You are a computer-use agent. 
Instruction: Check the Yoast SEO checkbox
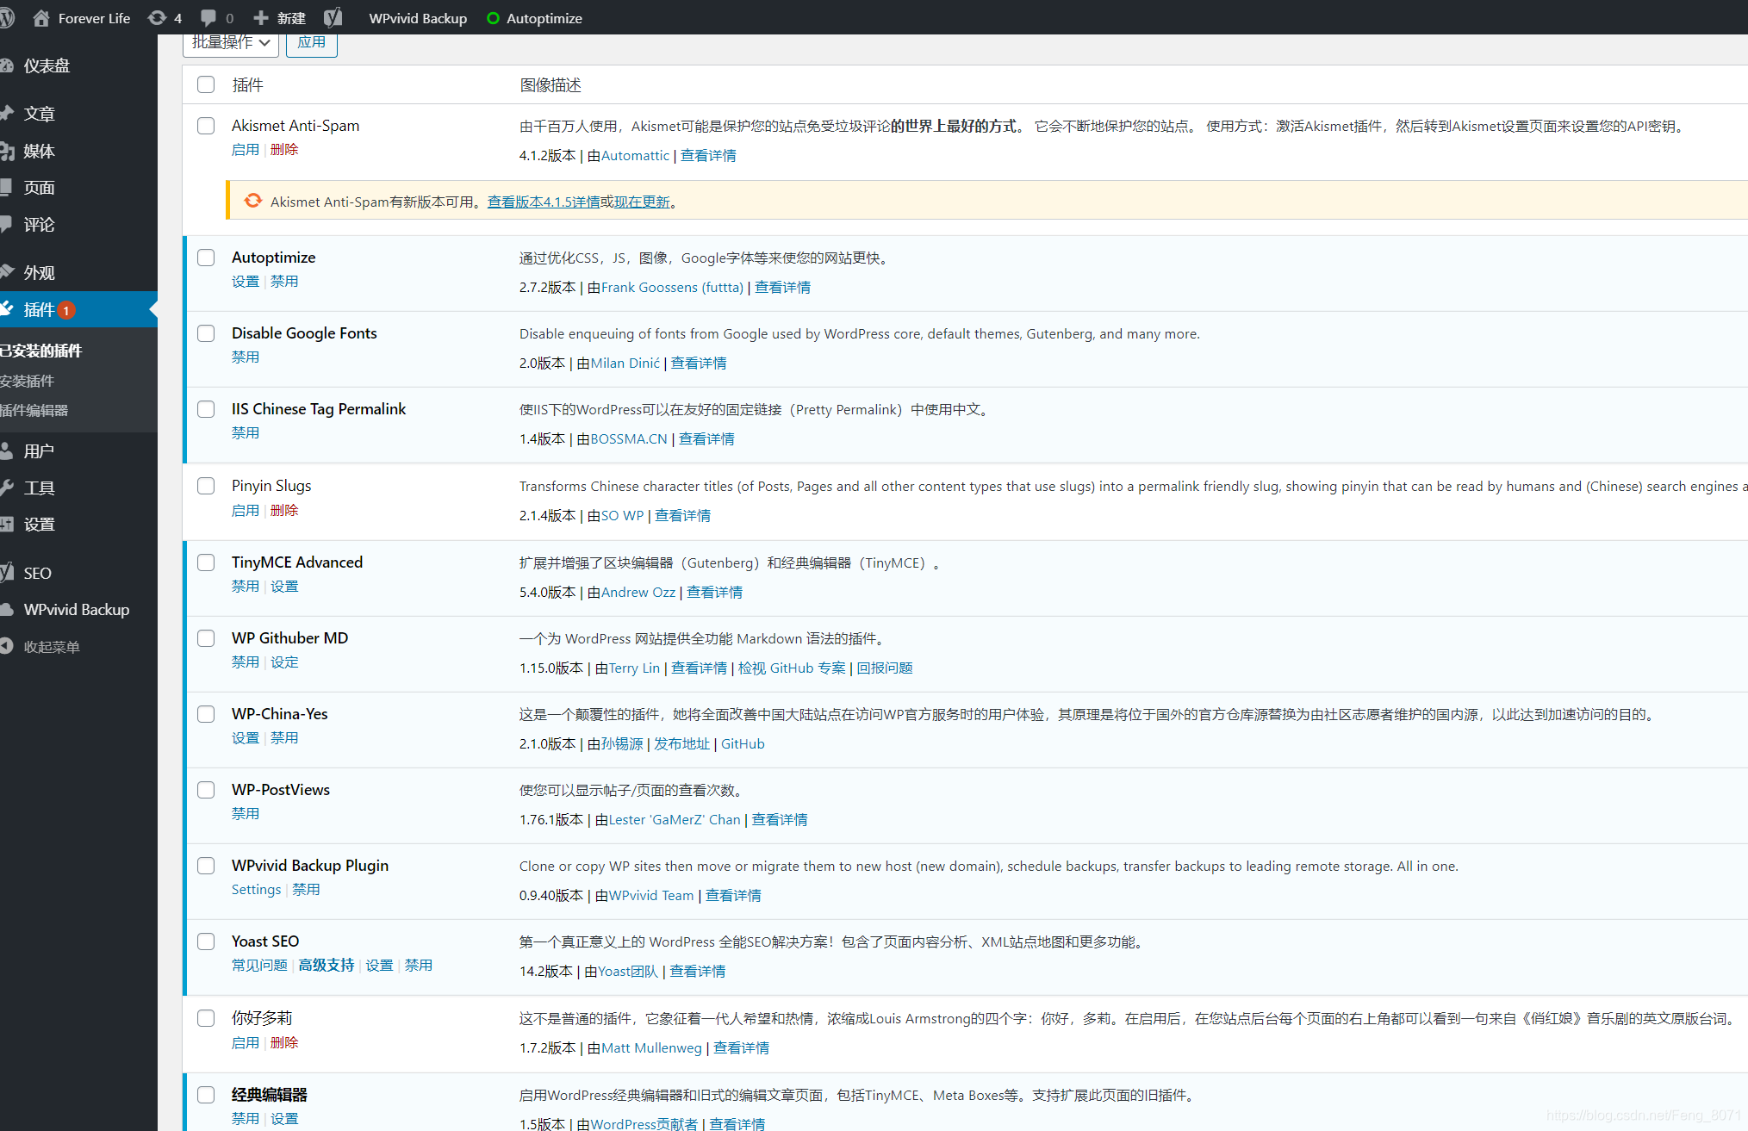coord(206,941)
